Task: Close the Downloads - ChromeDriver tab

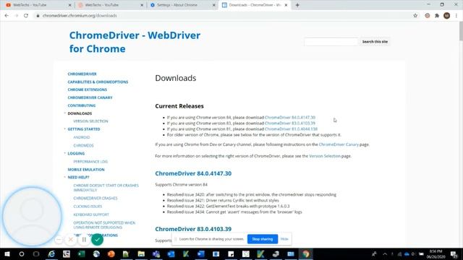Action: [286, 5]
